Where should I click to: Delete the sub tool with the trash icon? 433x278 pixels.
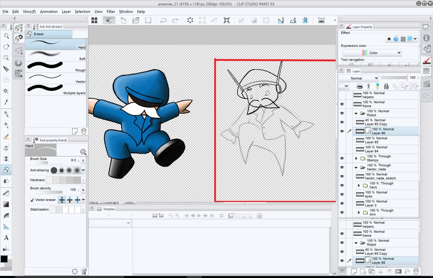pos(84,131)
